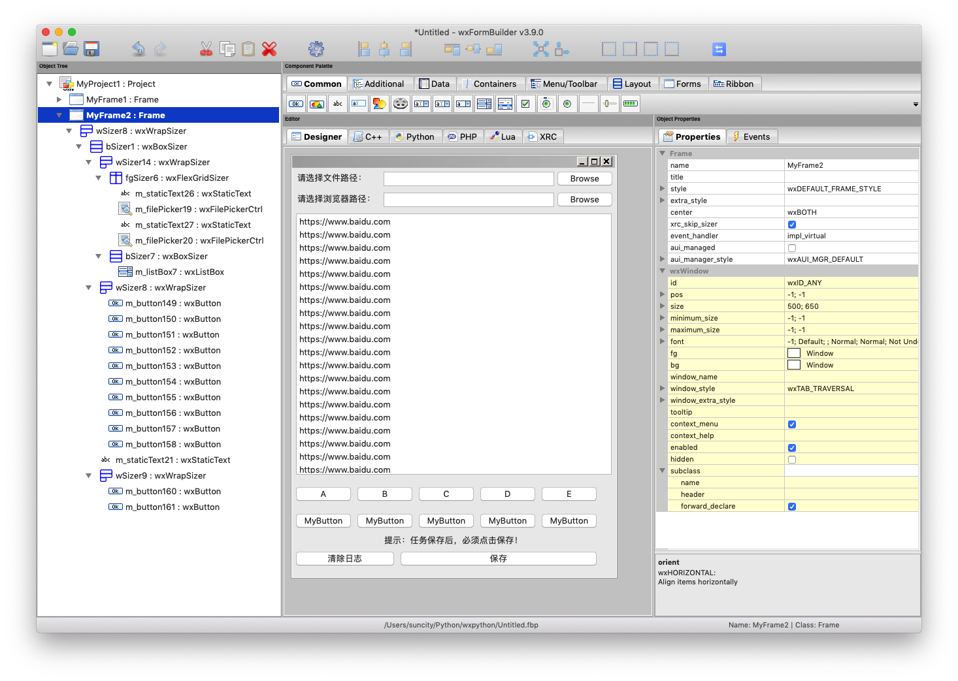Image resolution: width=958 pixels, height=681 pixels.
Task: Disable the context_menu checkbox
Action: (792, 424)
